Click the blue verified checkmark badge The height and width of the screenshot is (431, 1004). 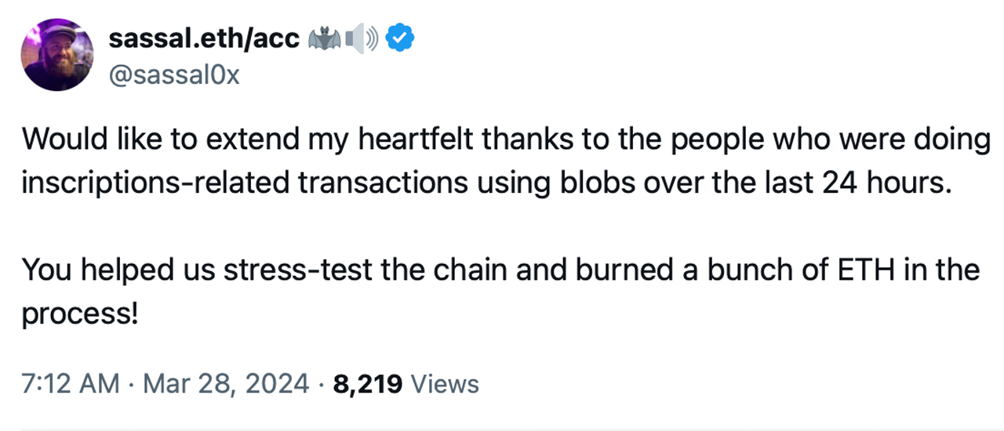click(x=401, y=38)
